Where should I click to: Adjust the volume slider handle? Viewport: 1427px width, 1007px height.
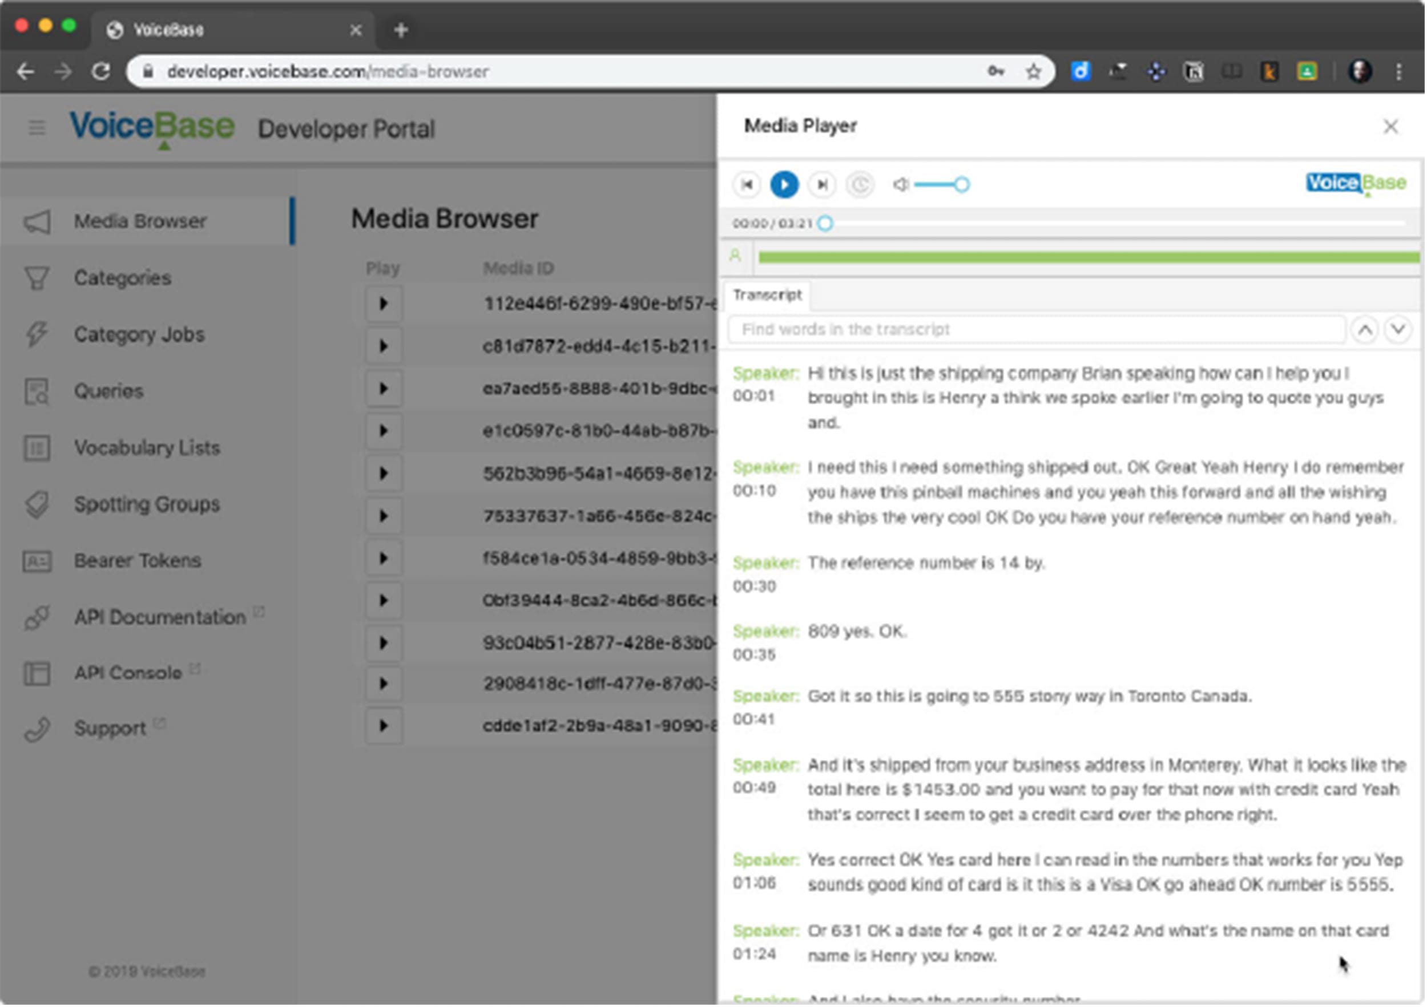pyautogui.click(x=961, y=184)
